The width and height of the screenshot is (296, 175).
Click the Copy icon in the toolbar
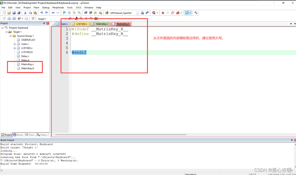[30, 13]
